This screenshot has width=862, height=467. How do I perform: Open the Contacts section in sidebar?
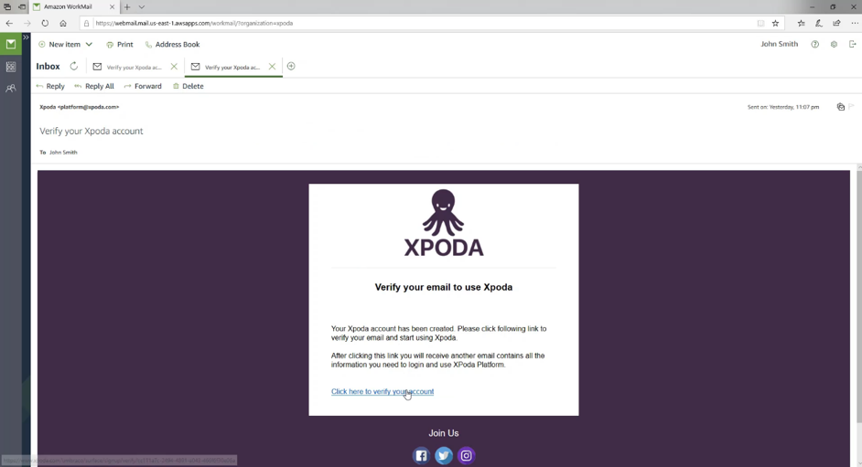coord(10,89)
